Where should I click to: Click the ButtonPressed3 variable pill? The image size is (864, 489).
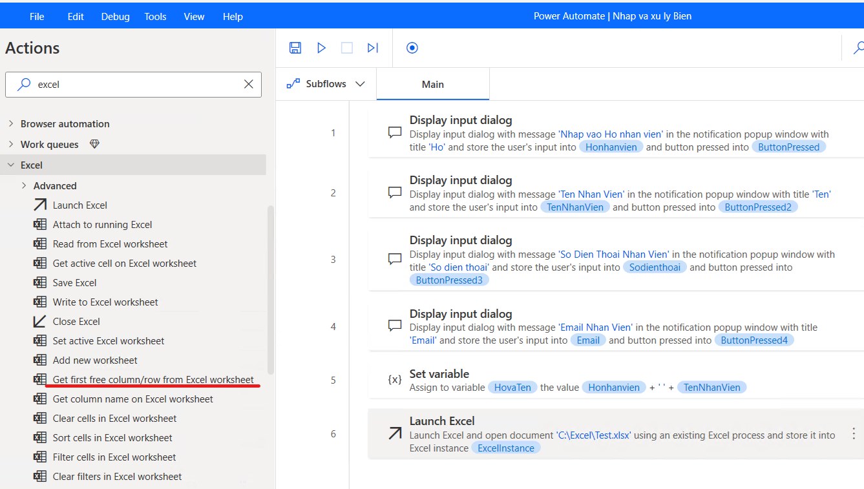pos(449,280)
